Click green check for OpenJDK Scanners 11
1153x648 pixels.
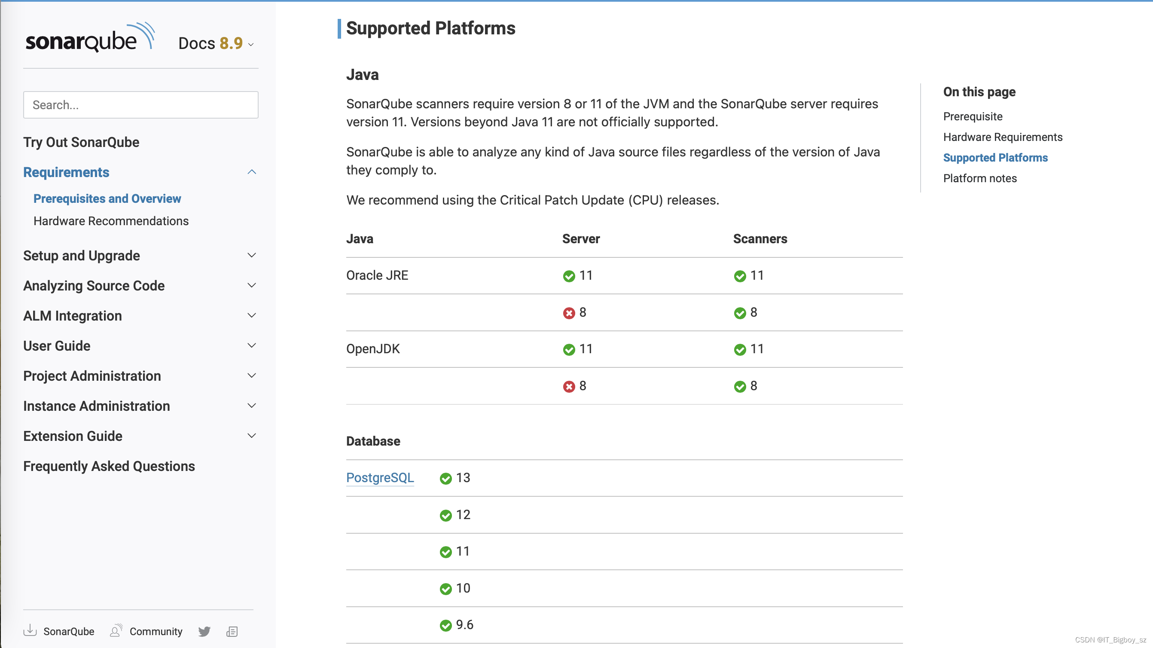pyautogui.click(x=740, y=349)
